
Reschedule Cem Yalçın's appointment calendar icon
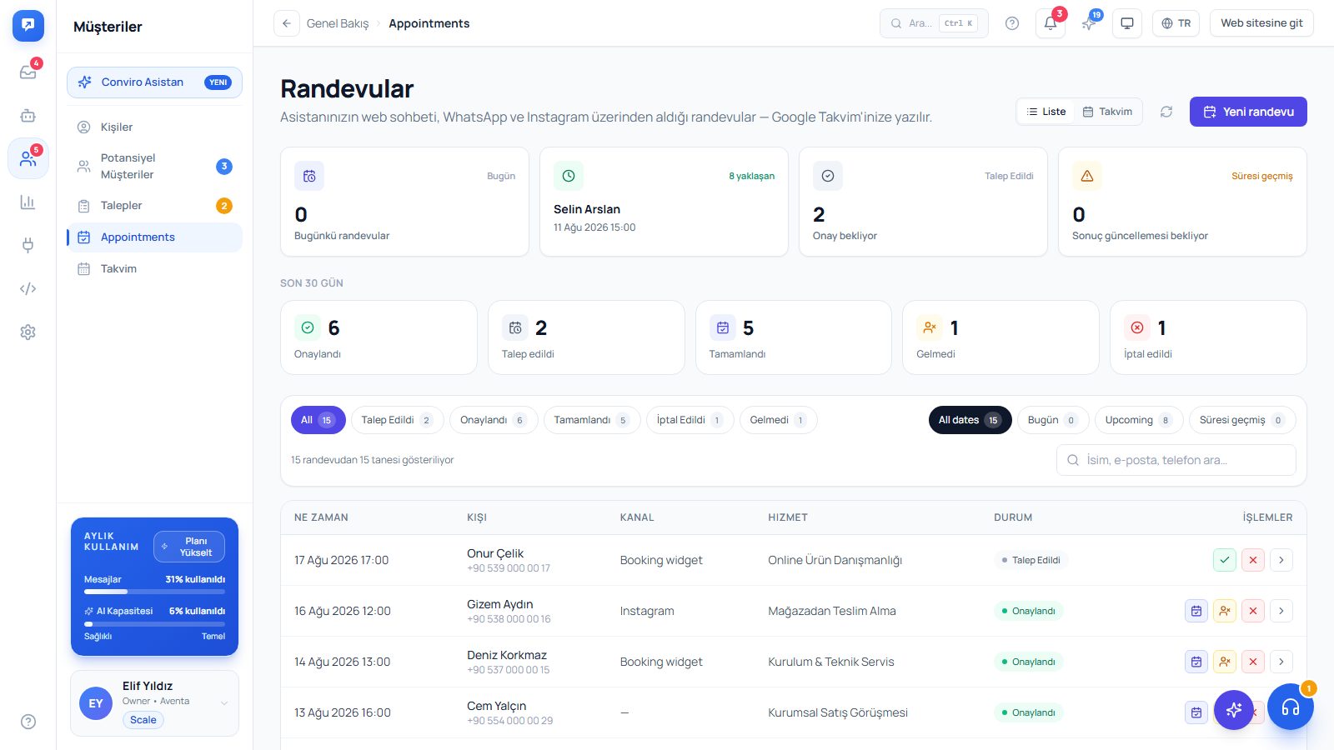(1196, 712)
